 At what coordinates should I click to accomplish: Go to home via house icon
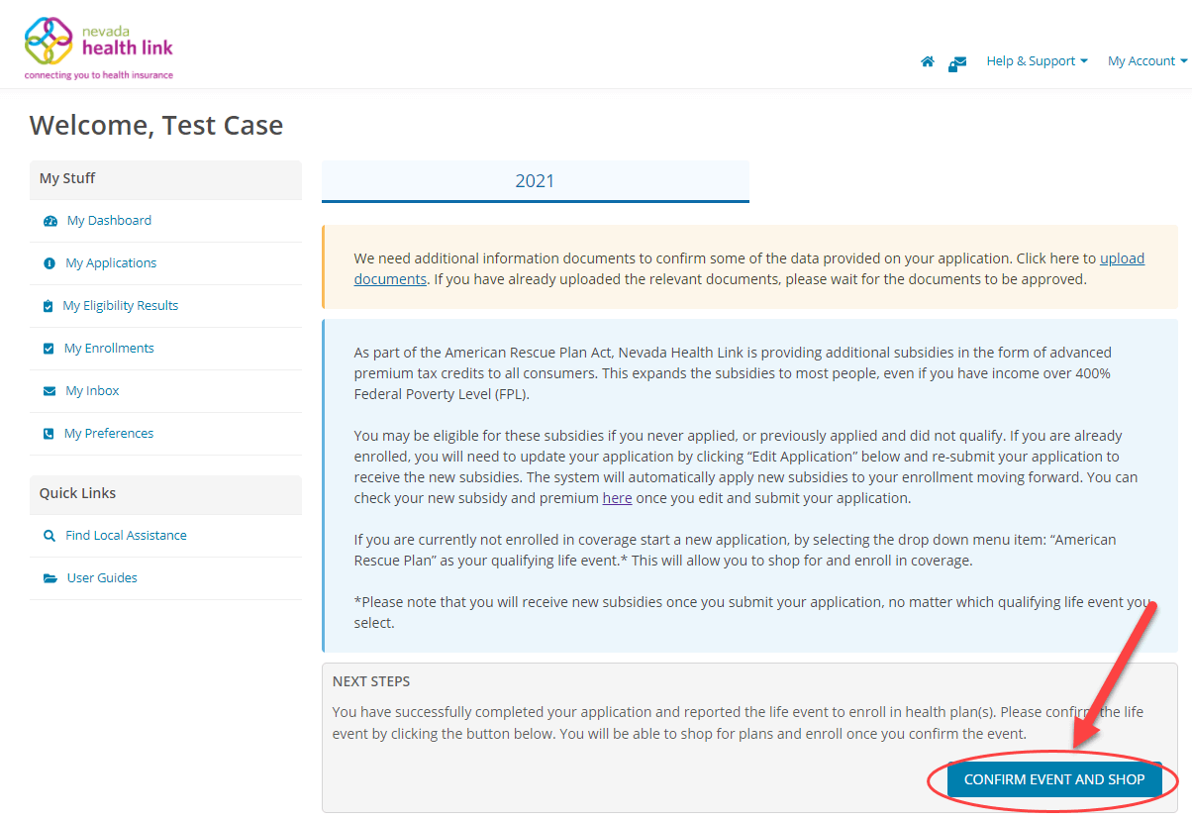928,61
